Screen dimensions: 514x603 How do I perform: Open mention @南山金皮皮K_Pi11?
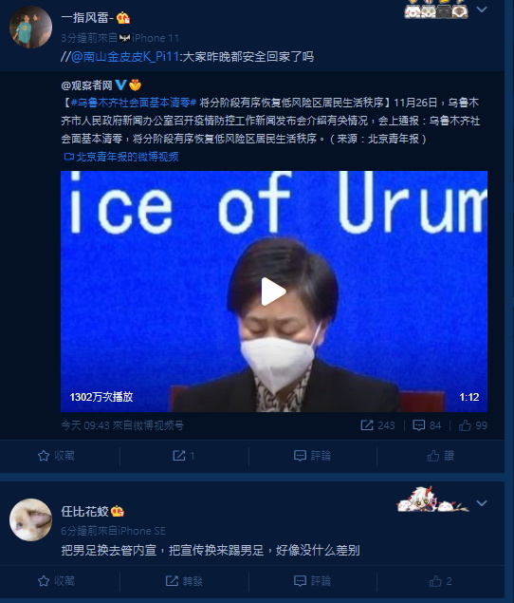tap(125, 57)
